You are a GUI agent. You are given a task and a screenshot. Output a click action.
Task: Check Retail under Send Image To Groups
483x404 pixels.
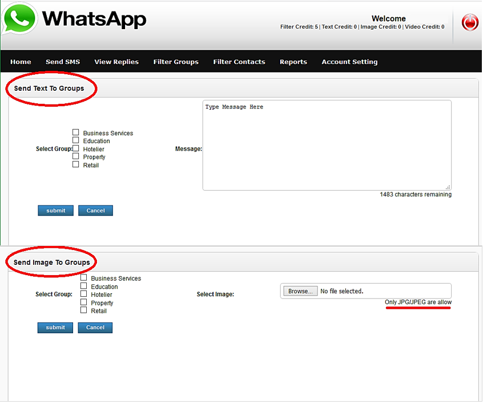[x=83, y=310]
